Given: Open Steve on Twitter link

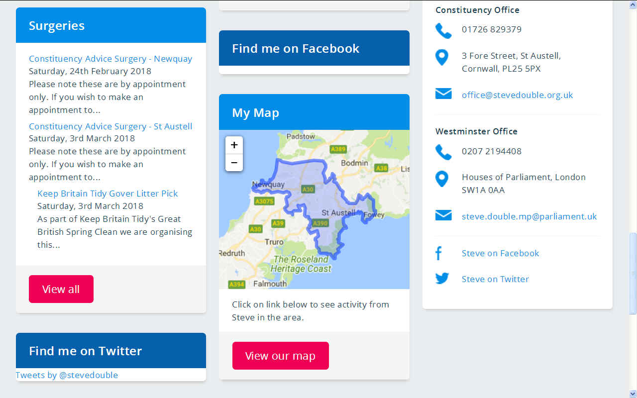Looking at the screenshot, I should click(x=495, y=279).
